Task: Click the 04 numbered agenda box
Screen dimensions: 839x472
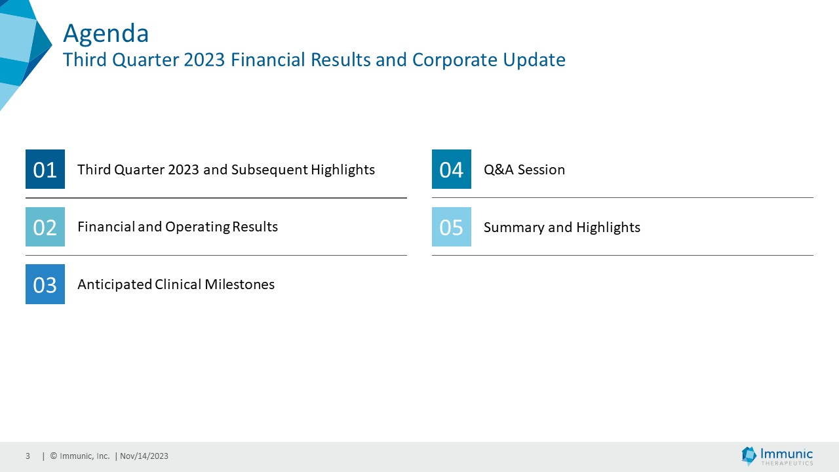Action: coord(451,169)
